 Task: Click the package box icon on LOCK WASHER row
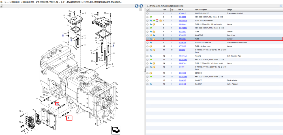(x=160, y=21)
